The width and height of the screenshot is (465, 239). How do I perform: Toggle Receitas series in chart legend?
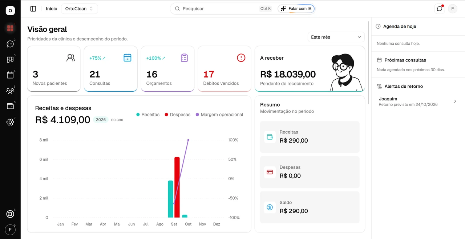pyautogui.click(x=148, y=115)
